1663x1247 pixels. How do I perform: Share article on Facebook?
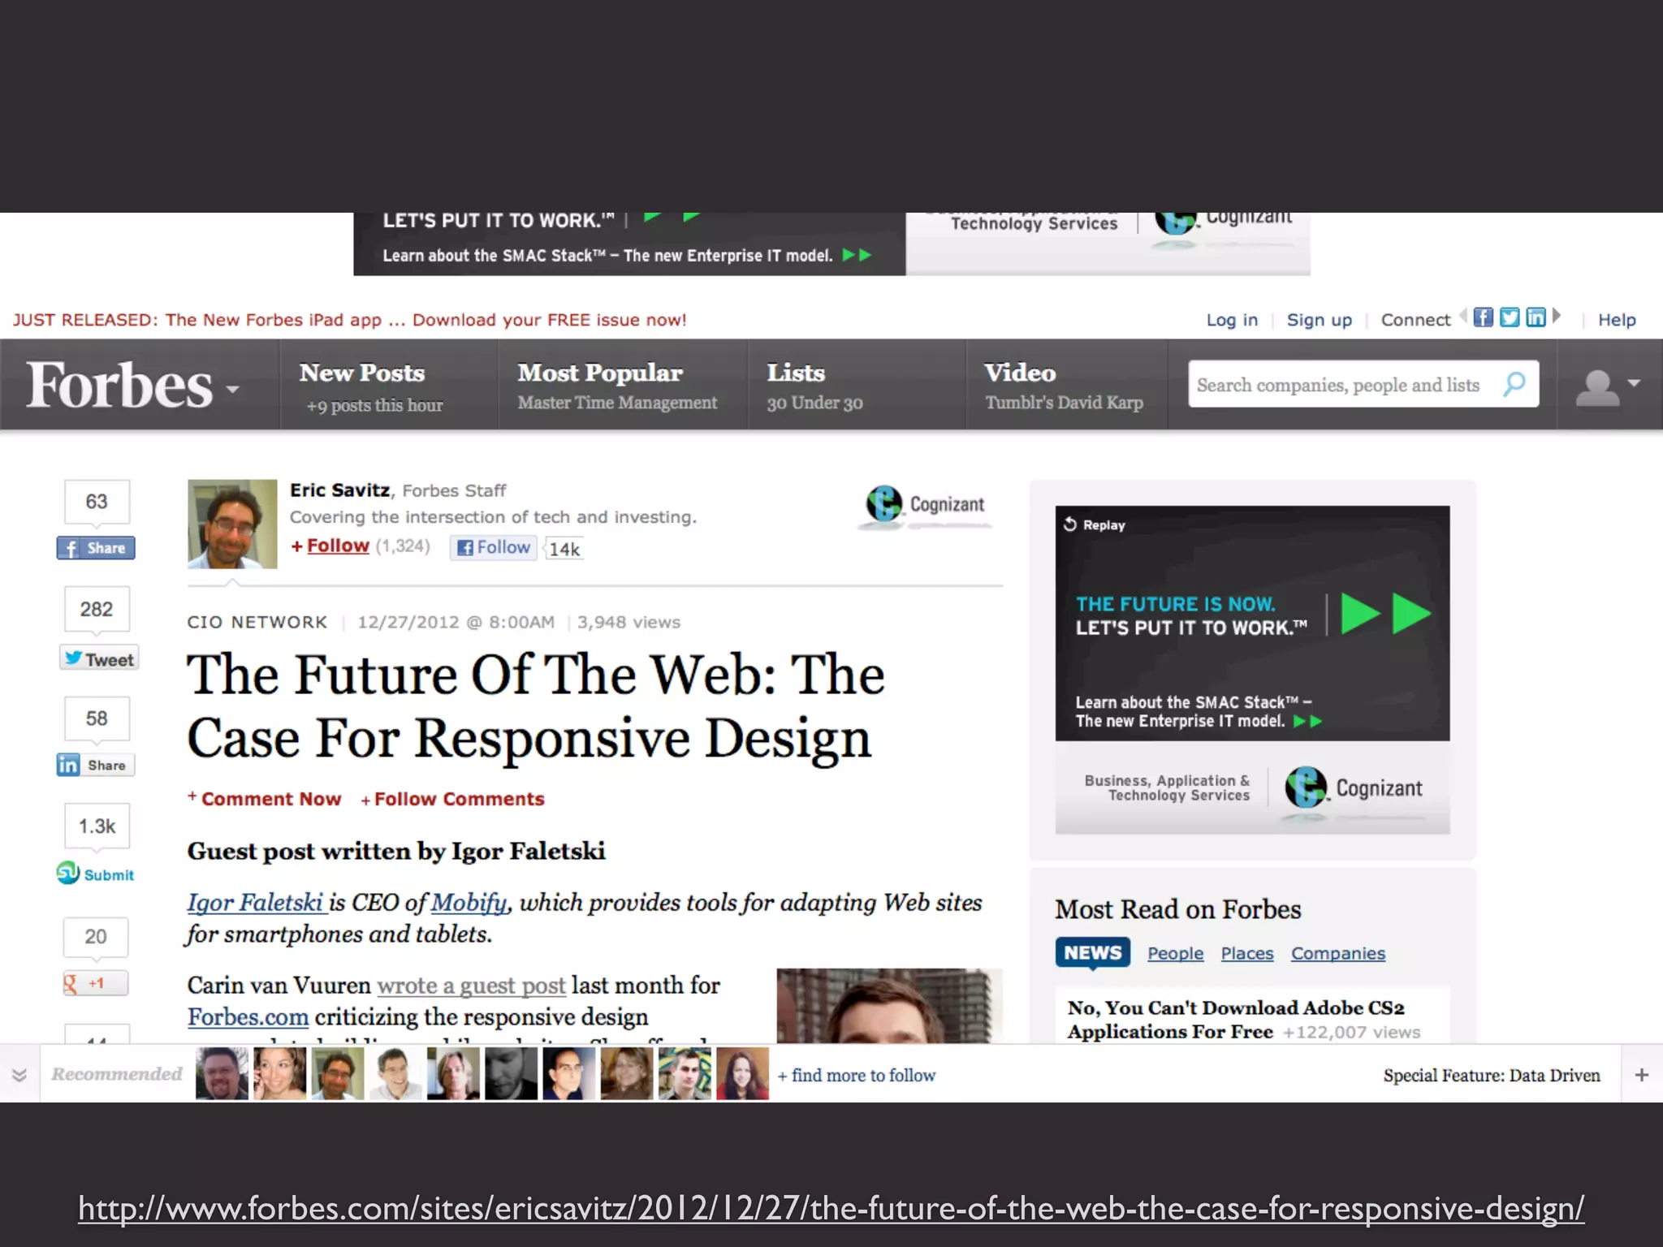96,548
